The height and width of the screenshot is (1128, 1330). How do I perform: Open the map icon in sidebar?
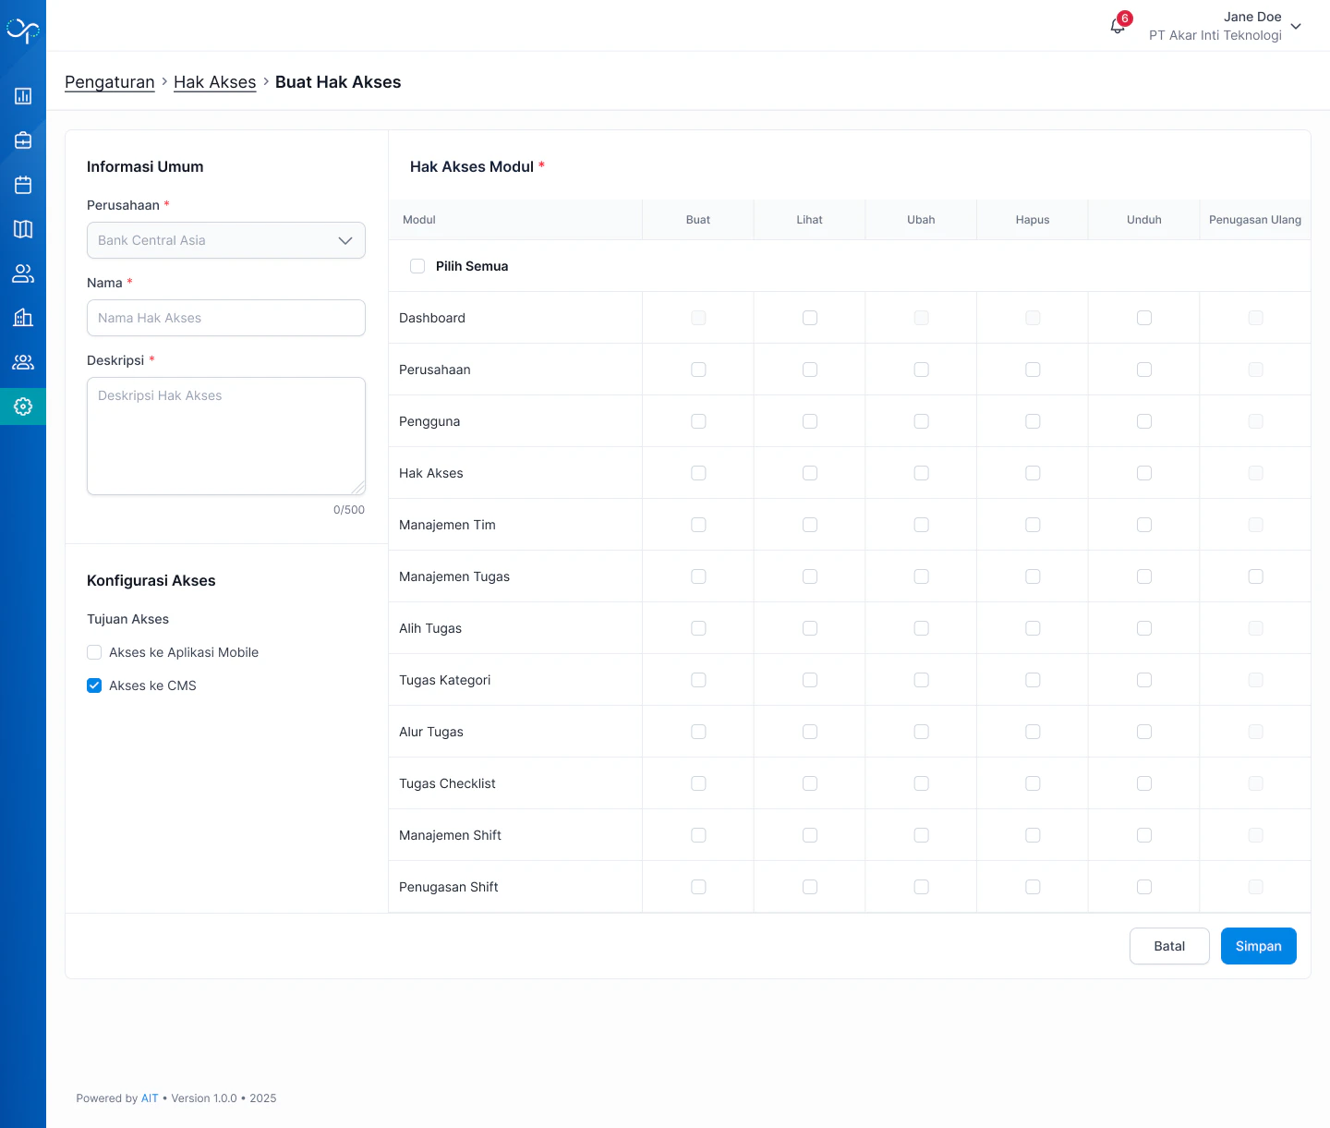[23, 229]
